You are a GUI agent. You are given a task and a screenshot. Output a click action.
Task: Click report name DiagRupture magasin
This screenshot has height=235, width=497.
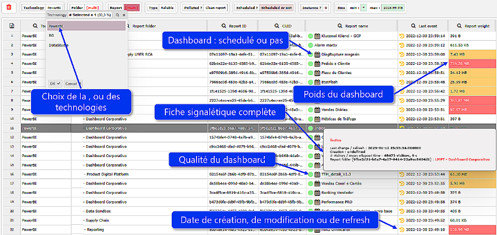click(x=340, y=55)
